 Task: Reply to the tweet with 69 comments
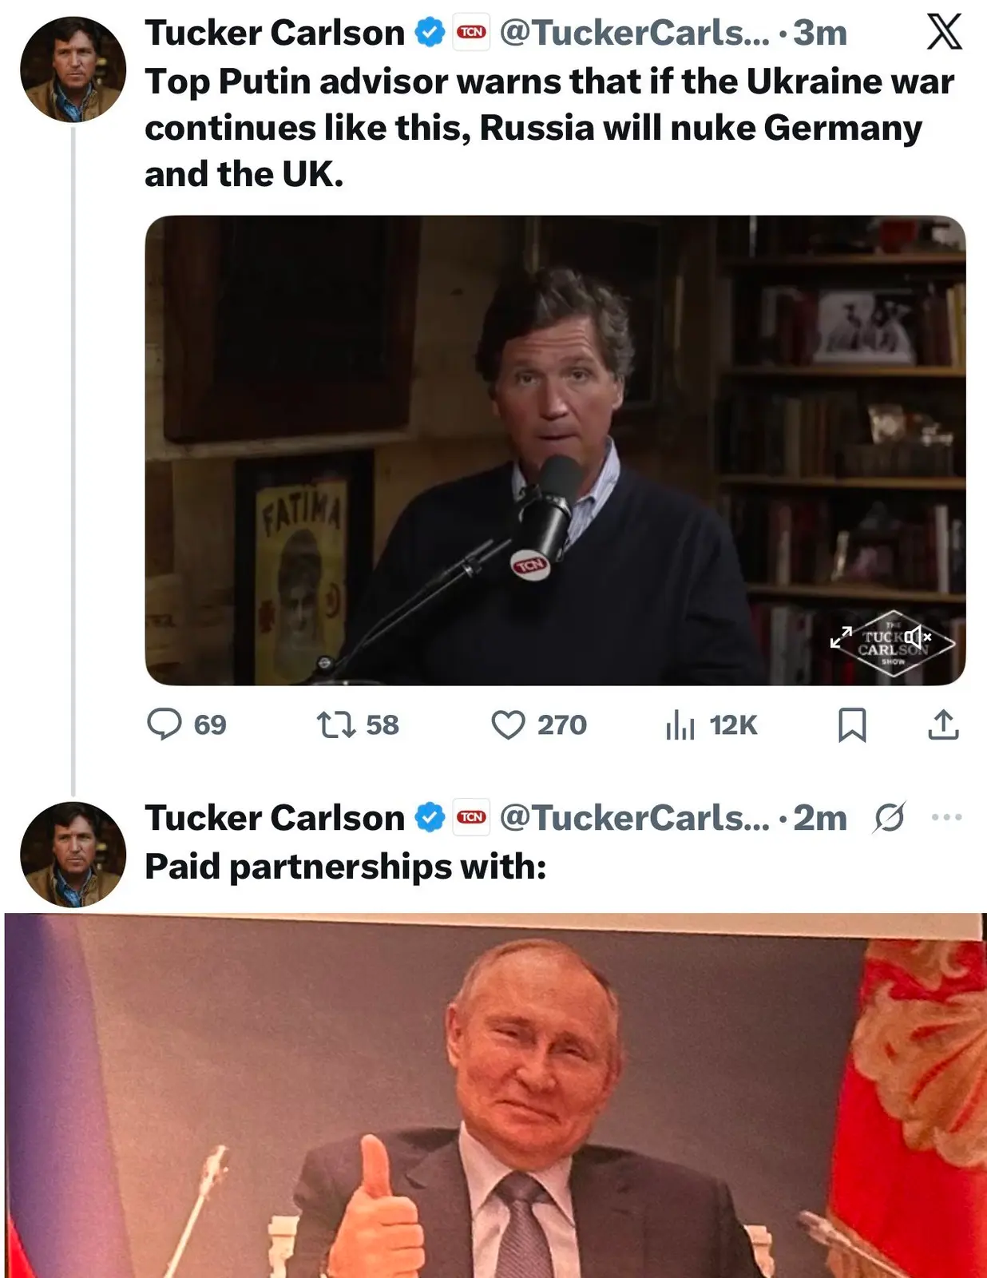[165, 724]
